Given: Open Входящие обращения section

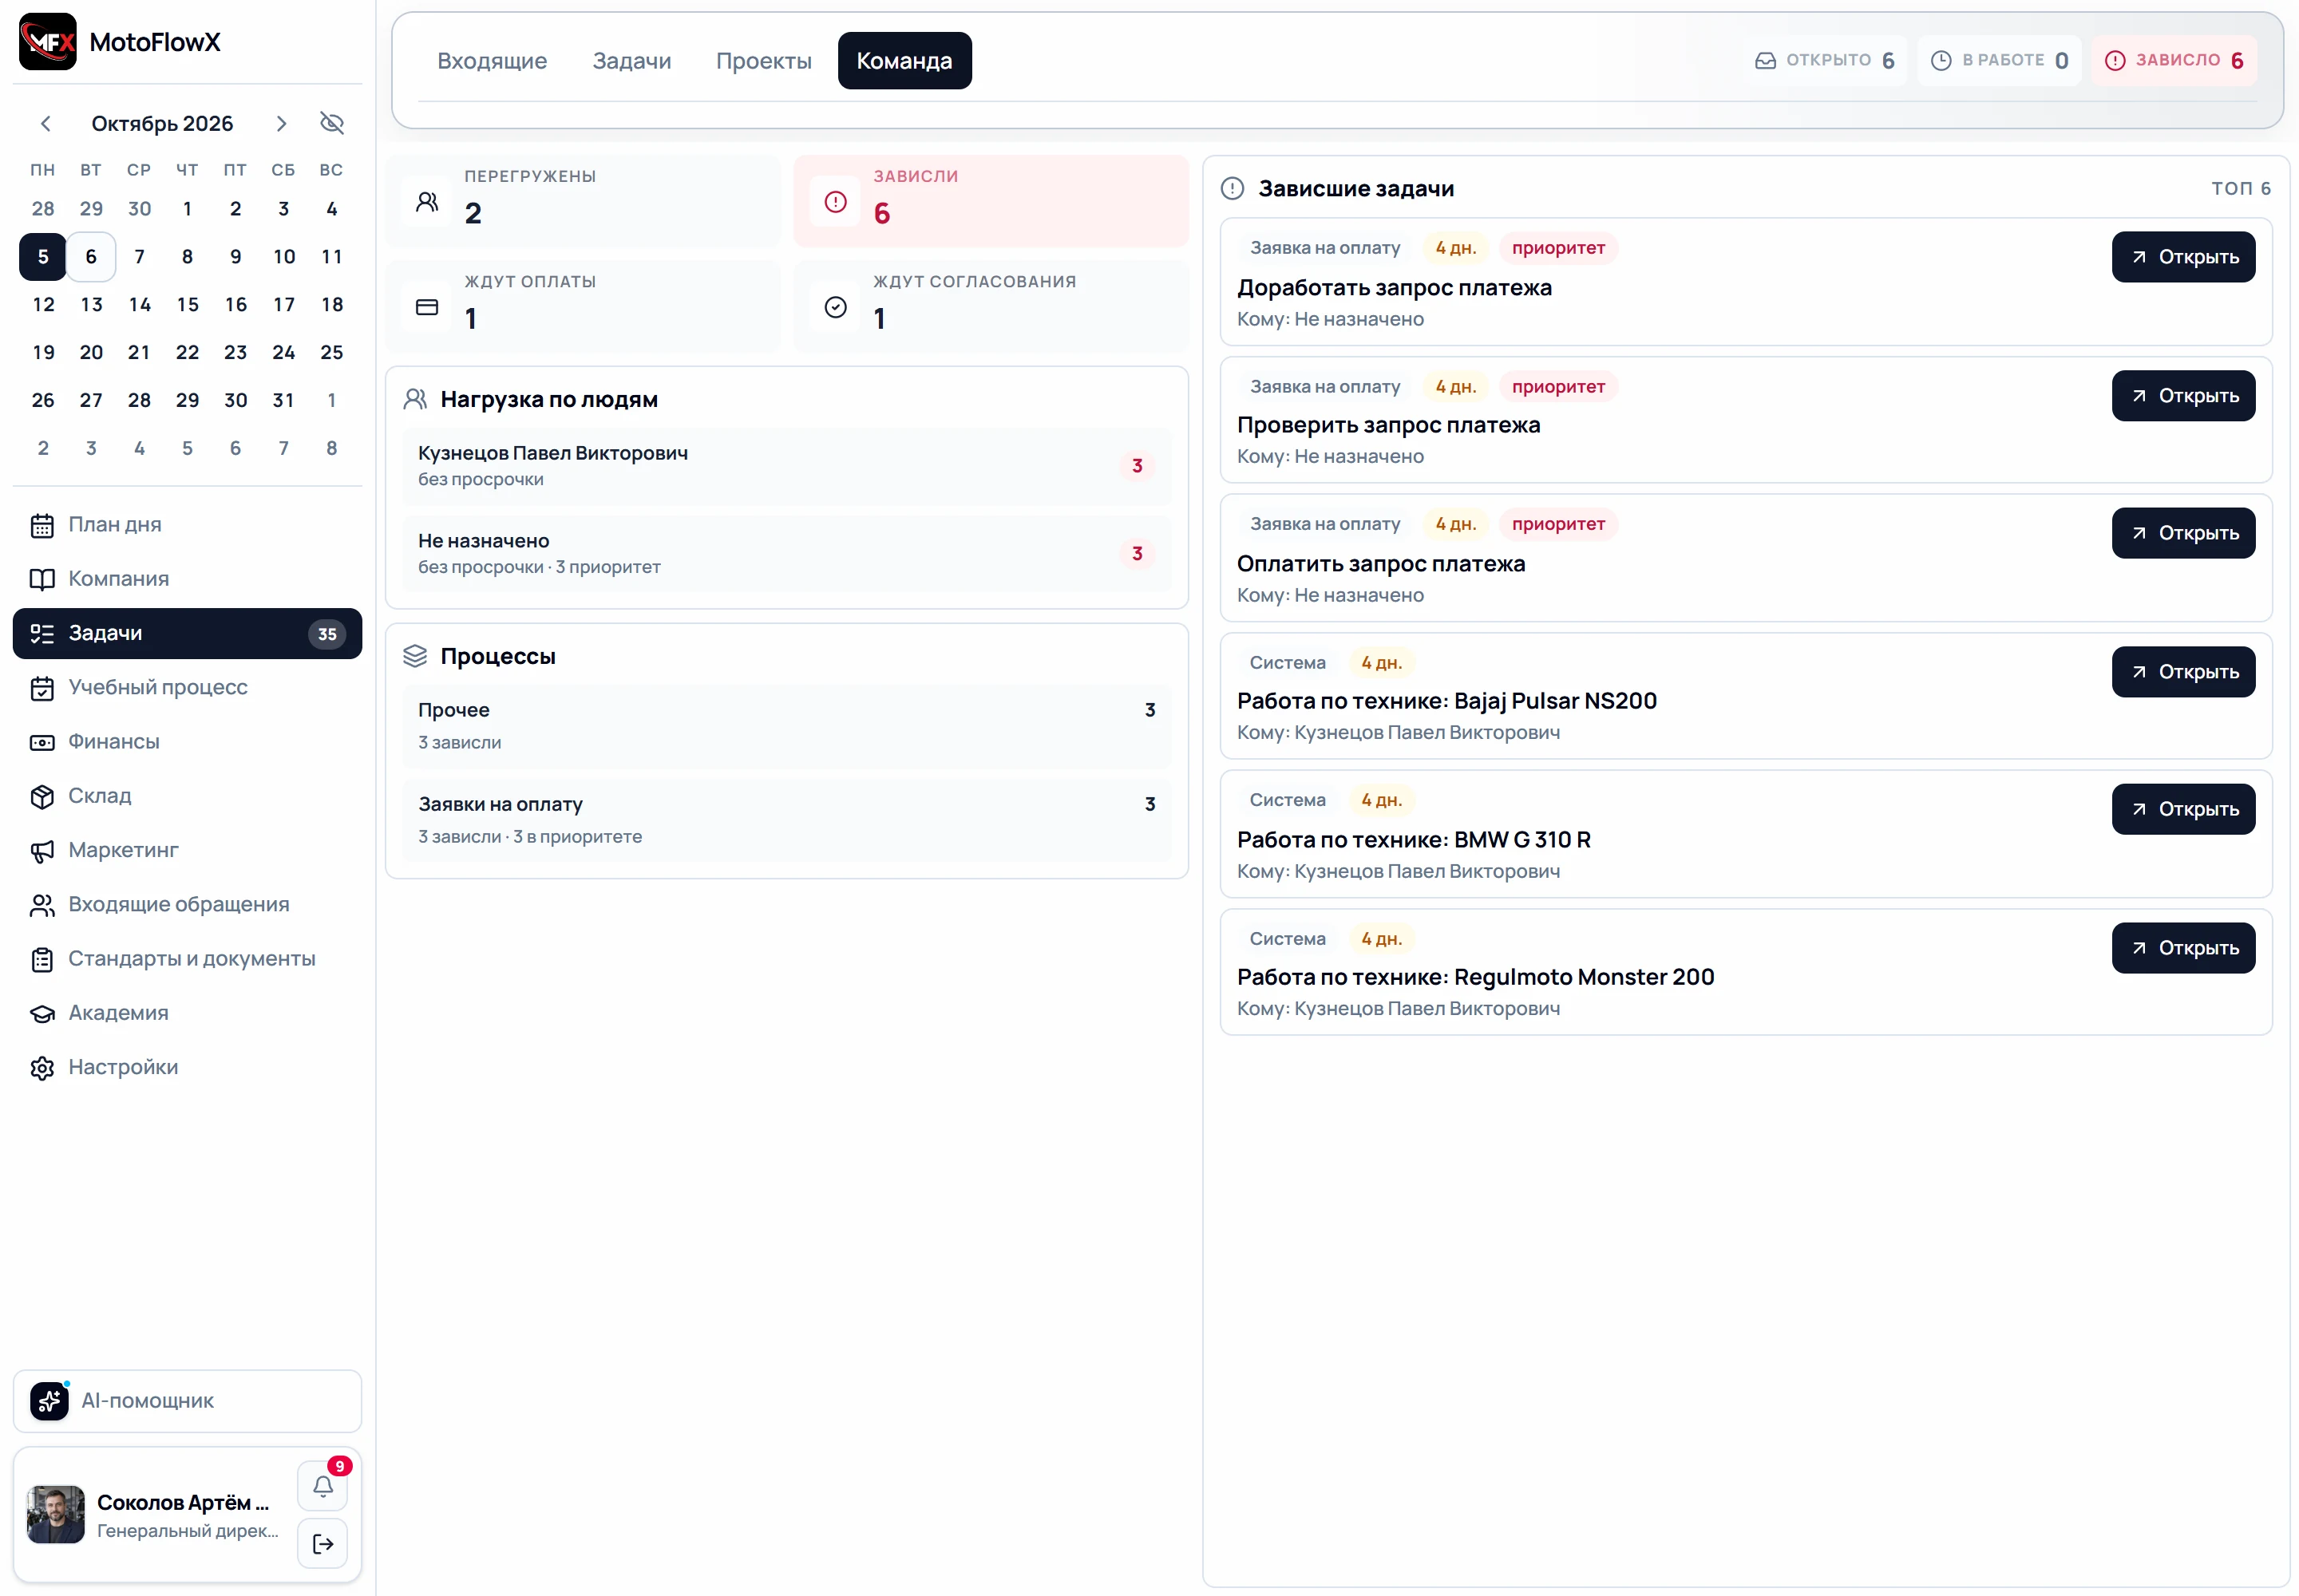Looking at the screenshot, I should coord(187,905).
